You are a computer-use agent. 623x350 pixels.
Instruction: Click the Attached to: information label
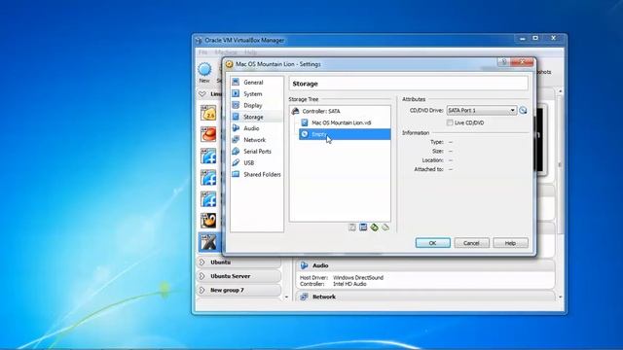click(x=428, y=169)
